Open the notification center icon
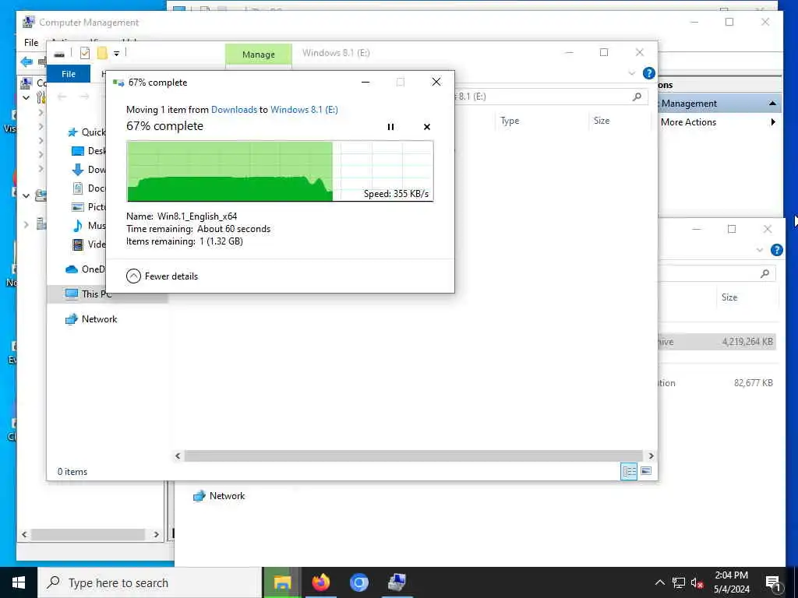The width and height of the screenshot is (798, 598). click(x=774, y=583)
